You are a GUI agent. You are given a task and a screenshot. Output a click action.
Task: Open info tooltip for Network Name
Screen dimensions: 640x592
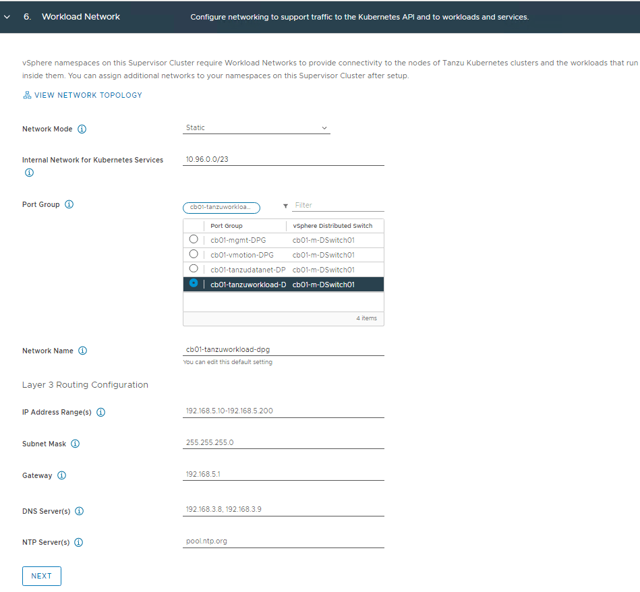(83, 351)
